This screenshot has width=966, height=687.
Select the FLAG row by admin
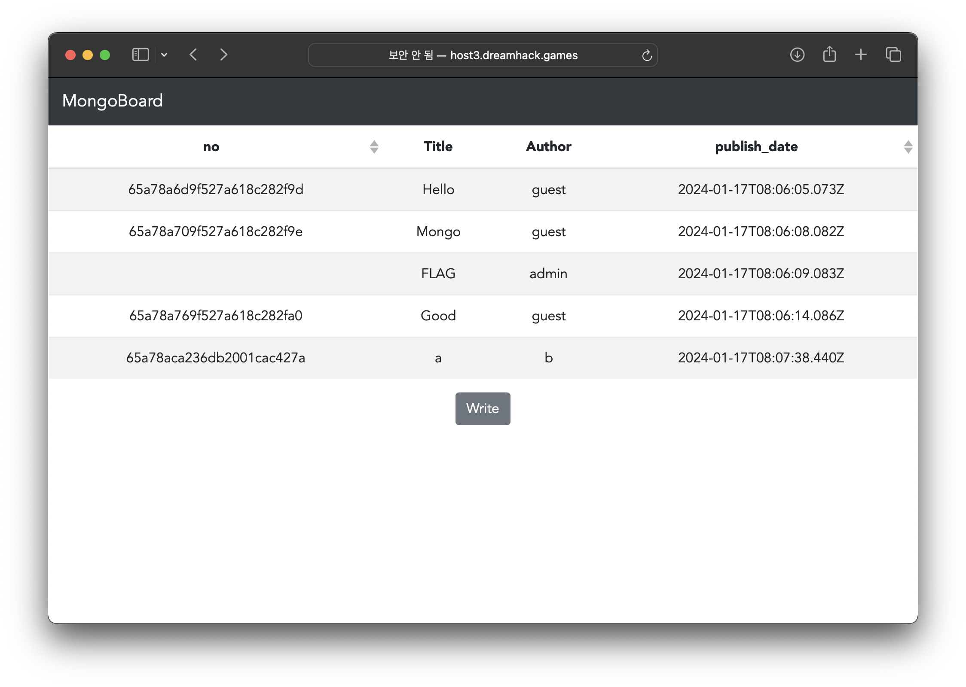(438, 274)
